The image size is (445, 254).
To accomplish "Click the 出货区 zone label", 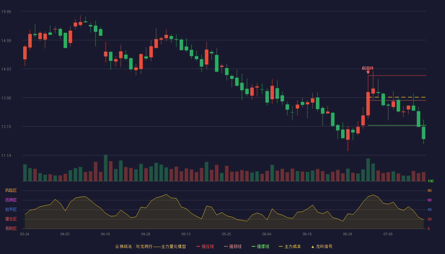I will tap(11, 200).
